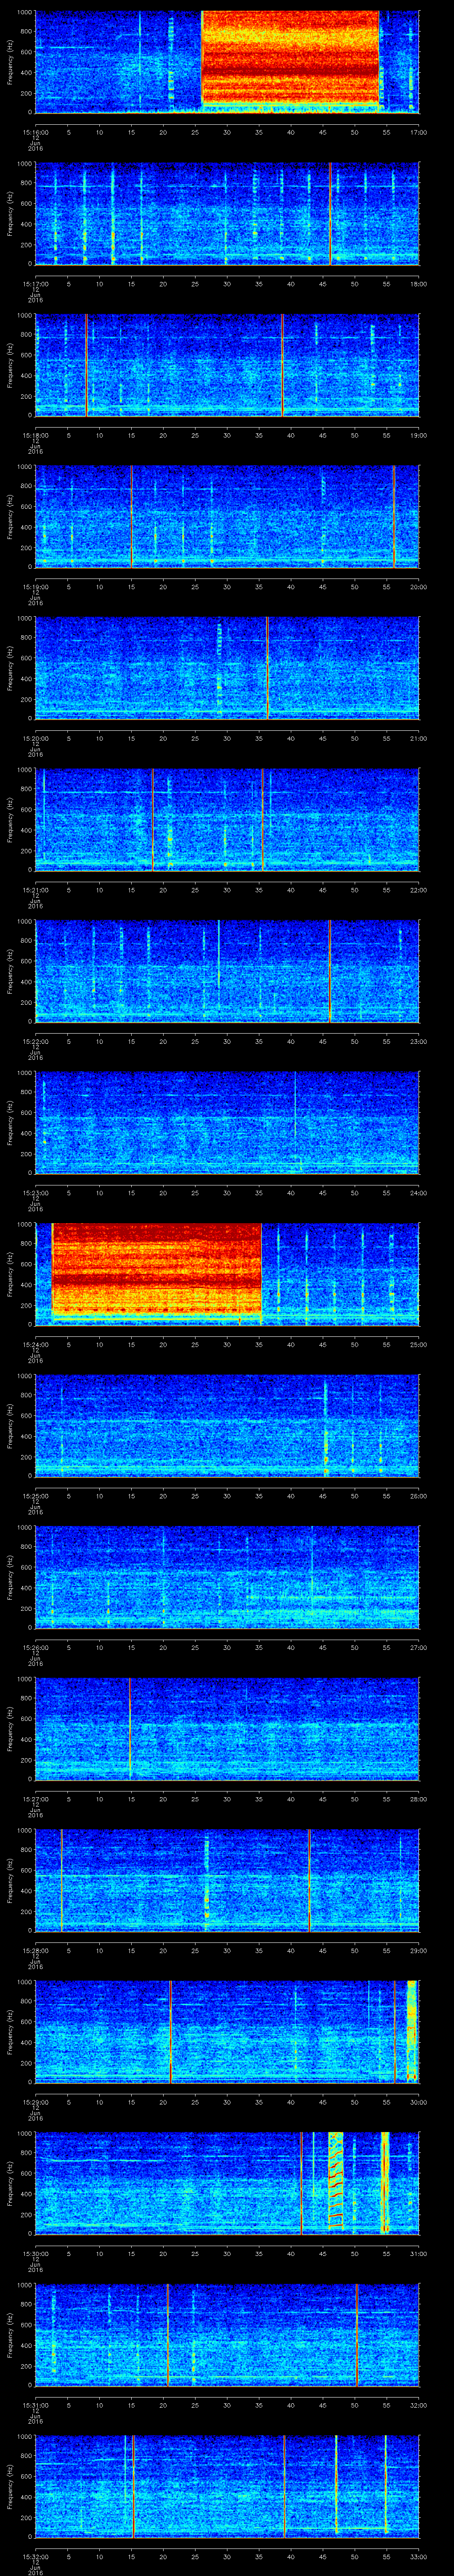Open the spectrogram panel starting at 15:27:00
This screenshot has height=2576, width=454.
pos(227,1728)
